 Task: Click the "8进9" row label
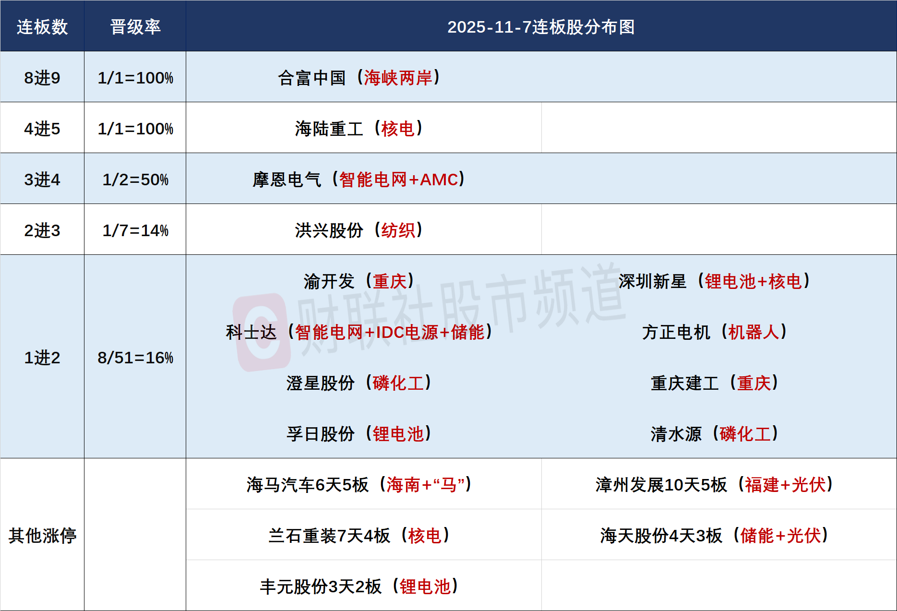(42, 77)
